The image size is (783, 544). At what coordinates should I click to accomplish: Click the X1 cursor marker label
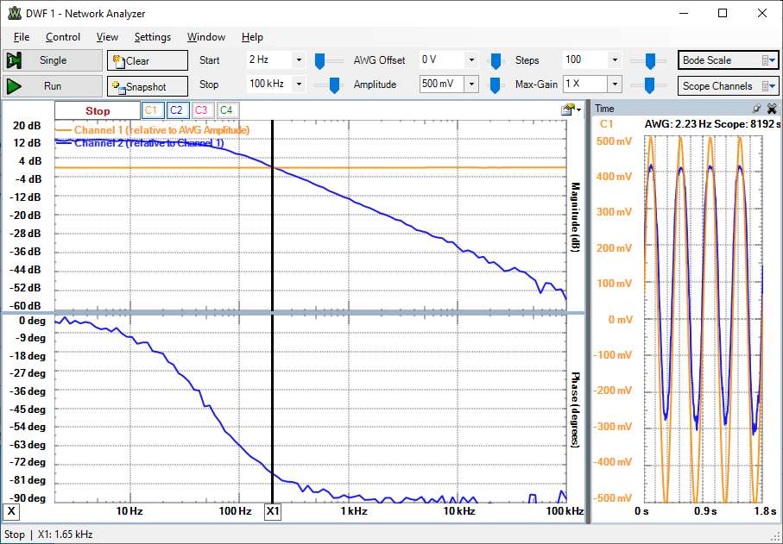[273, 511]
